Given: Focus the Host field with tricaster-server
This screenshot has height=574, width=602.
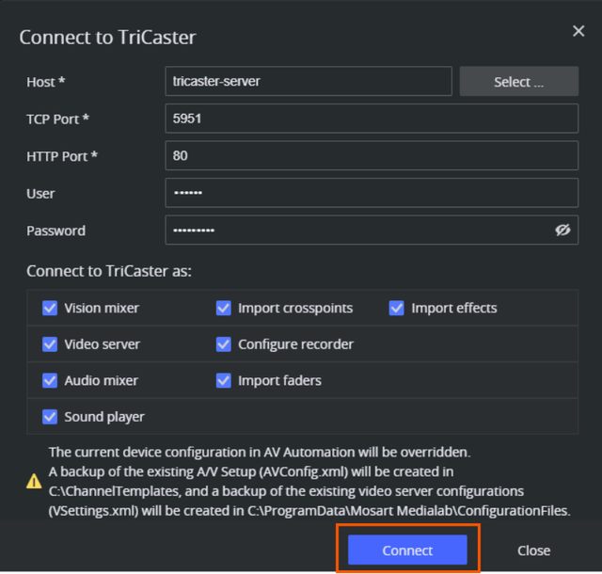Looking at the screenshot, I should point(308,82).
